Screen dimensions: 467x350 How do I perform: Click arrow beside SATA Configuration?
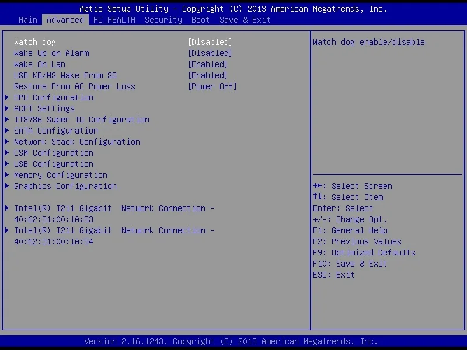point(7,130)
